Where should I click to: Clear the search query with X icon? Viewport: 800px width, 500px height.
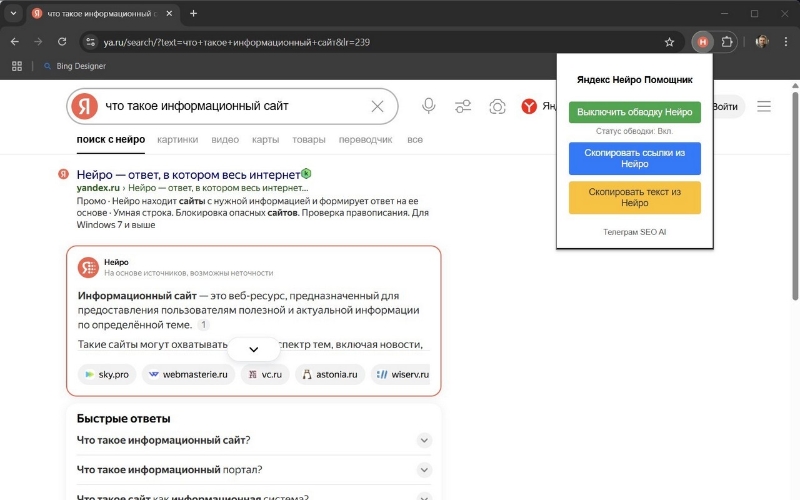coord(377,106)
